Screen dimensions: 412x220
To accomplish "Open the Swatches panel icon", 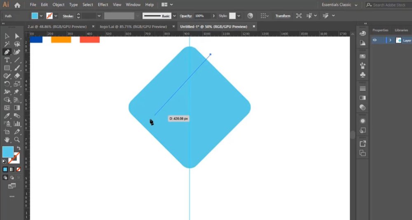I will click(x=363, y=56).
